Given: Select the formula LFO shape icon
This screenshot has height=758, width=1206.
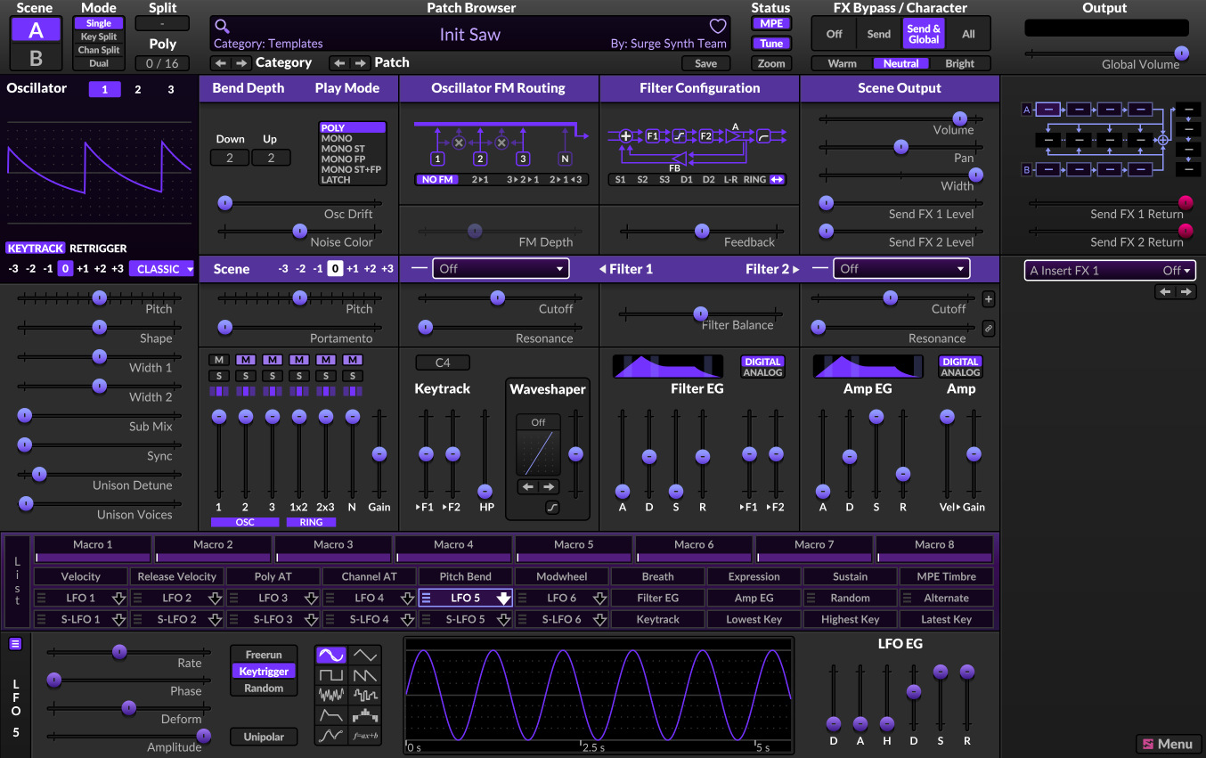Looking at the screenshot, I should coord(365,736).
